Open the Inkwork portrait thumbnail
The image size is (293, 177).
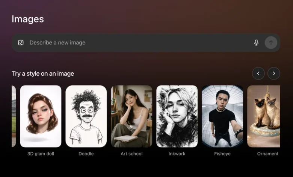(x=177, y=116)
